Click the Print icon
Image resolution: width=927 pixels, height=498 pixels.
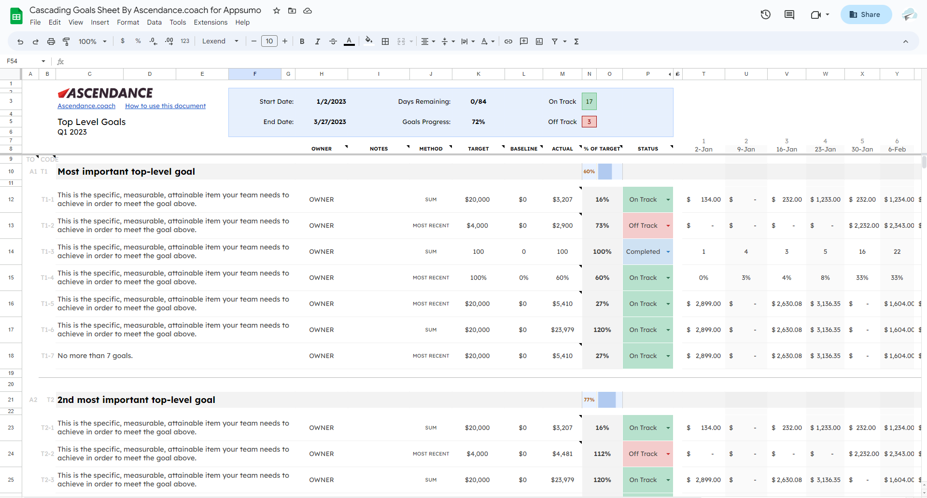point(51,41)
